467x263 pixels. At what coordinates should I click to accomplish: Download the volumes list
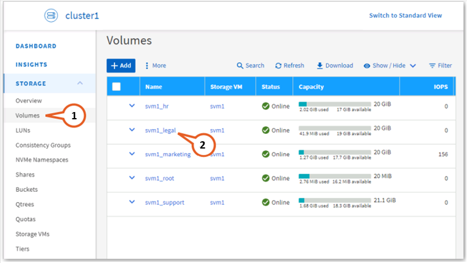pyautogui.click(x=334, y=66)
